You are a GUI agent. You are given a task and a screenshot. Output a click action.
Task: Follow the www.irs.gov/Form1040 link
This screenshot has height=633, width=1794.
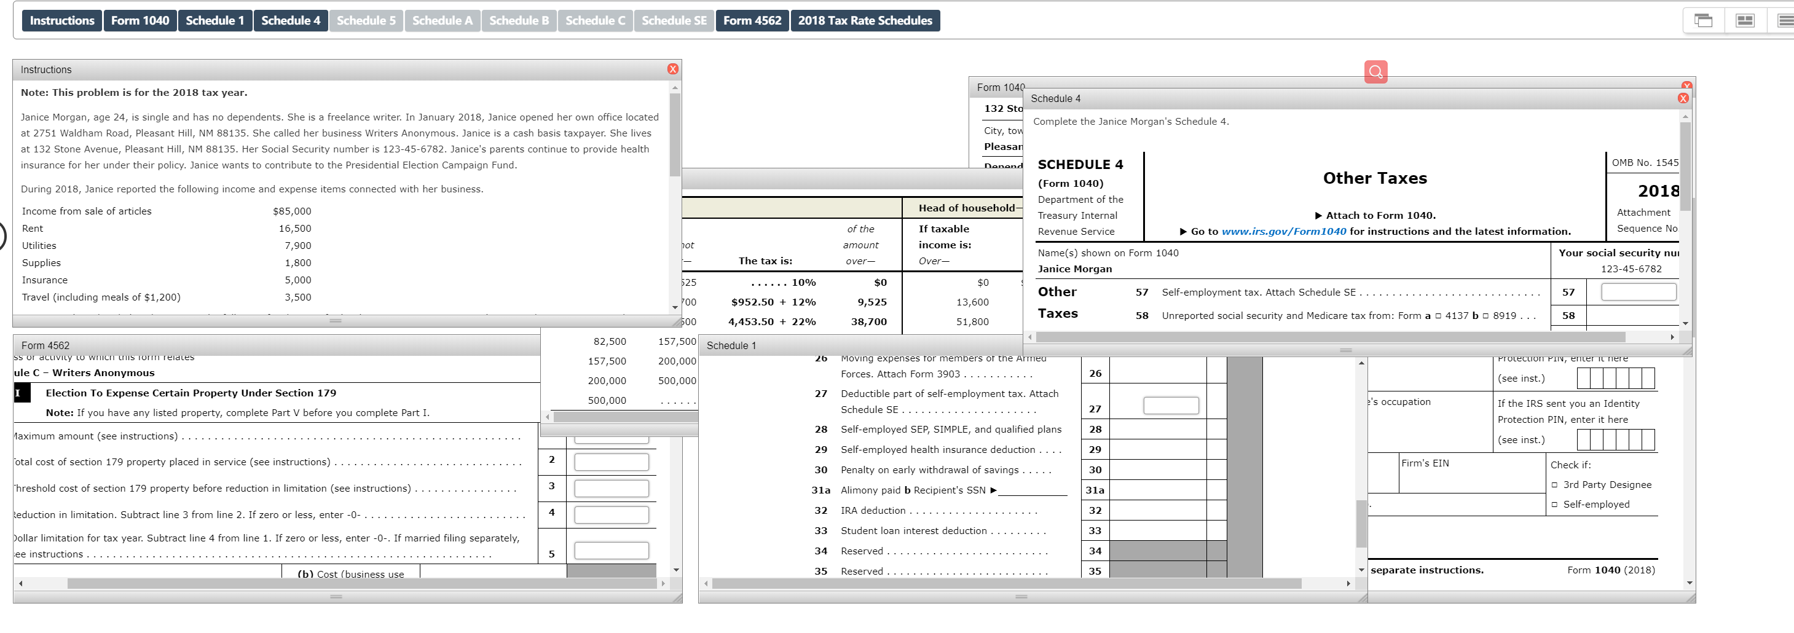pos(1283,231)
